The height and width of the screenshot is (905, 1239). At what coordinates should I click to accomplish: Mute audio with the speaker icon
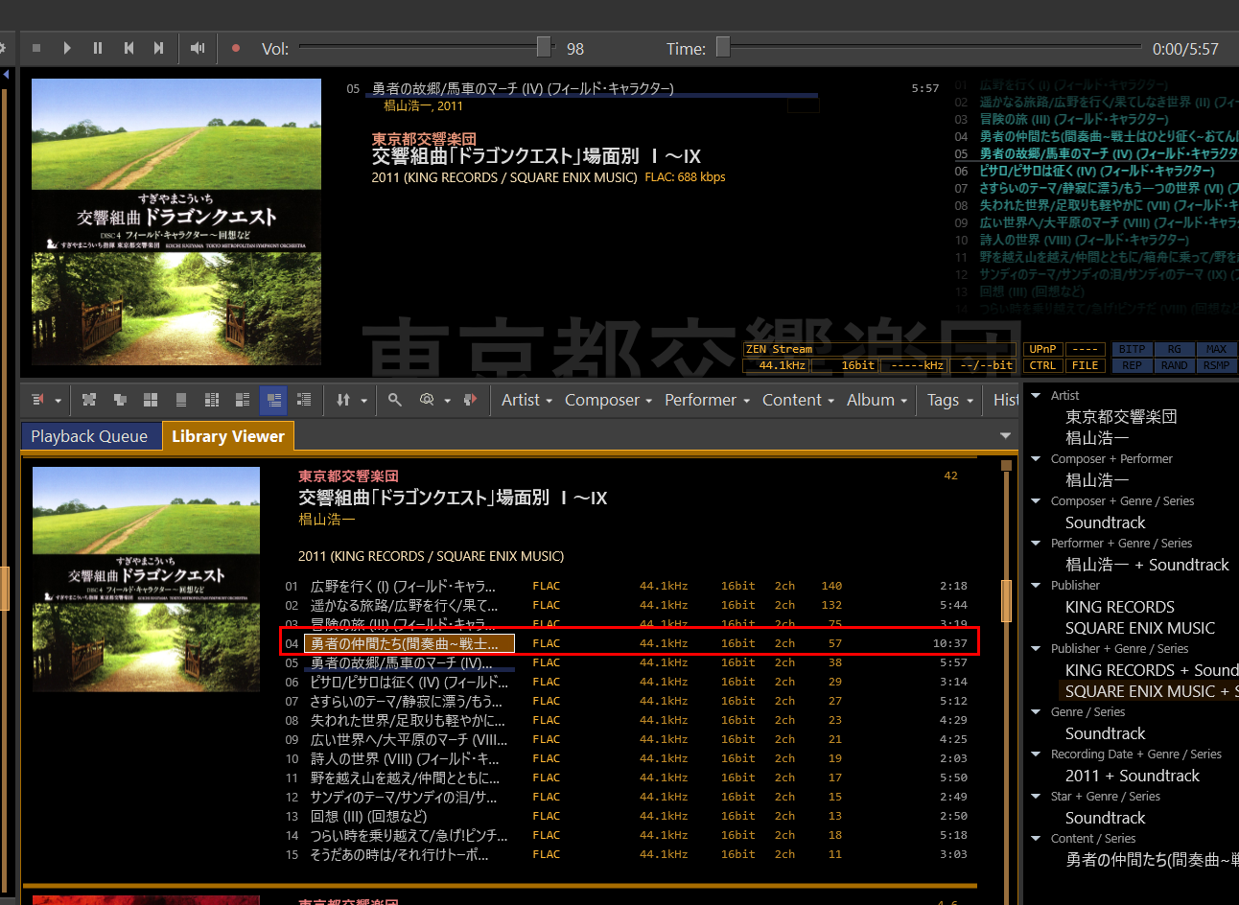[x=198, y=48]
